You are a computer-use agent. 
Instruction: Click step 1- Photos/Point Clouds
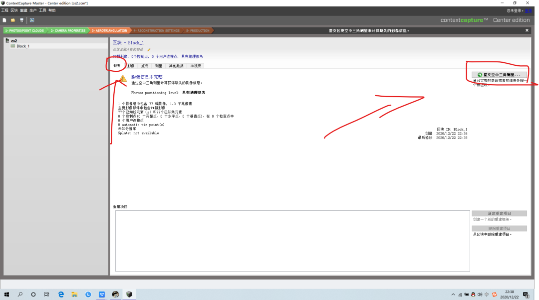25,30
